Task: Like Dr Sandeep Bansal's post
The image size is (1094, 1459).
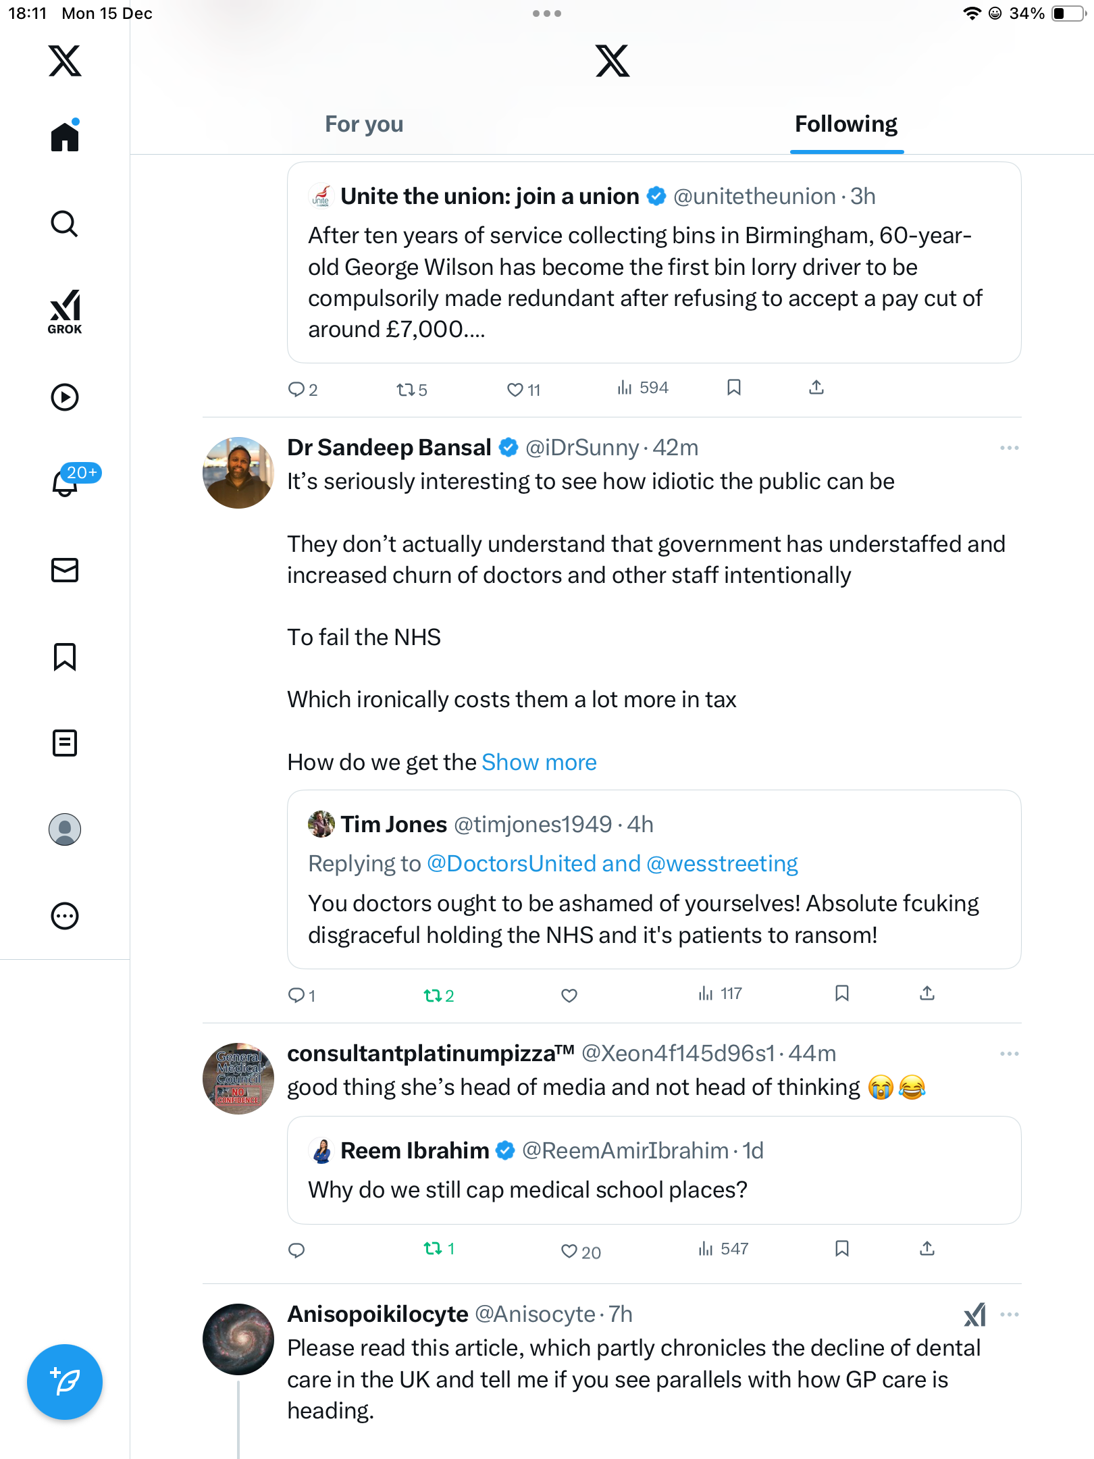Action: [569, 995]
